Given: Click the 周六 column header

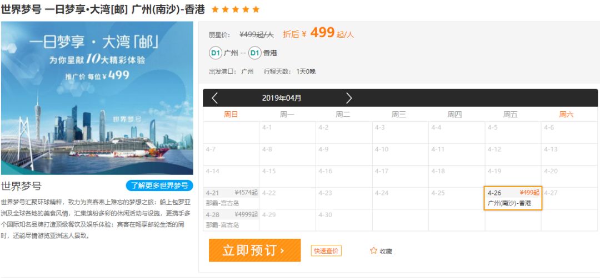Looking at the screenshot, I should [566, 115].
